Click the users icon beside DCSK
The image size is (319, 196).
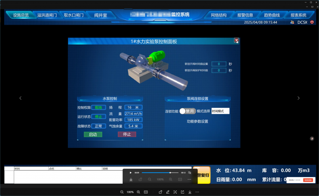(x=292, y=22)
